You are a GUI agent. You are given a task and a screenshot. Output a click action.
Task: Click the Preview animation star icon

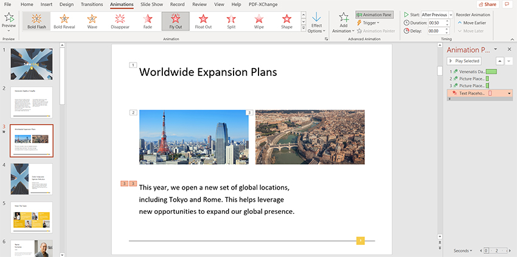[9, 18]
